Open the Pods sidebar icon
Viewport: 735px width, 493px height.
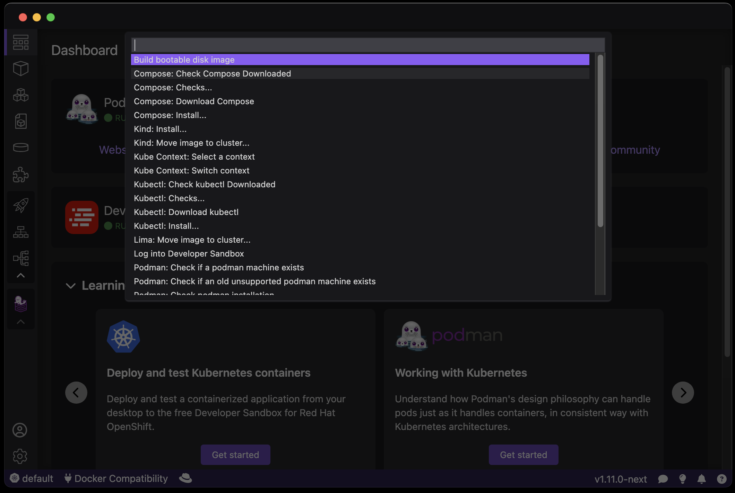tap(20, 95)
